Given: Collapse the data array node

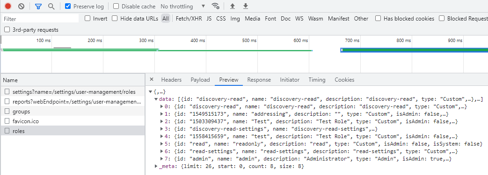Looking at the screenshot, I should pyautogui.click(x=156, y=99).
